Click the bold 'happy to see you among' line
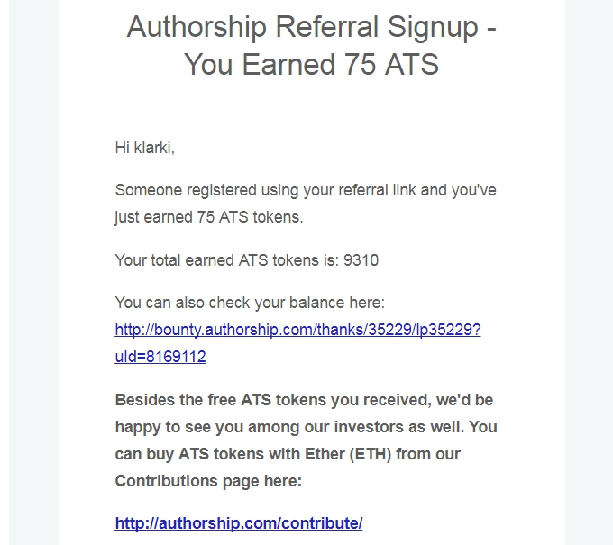Viewport: 613px width, 545px height. point(306,427)
